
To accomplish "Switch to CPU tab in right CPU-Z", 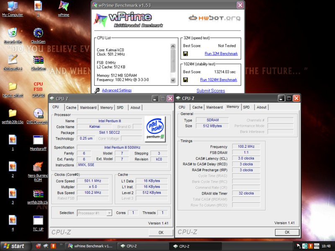I will coord(182,107).
